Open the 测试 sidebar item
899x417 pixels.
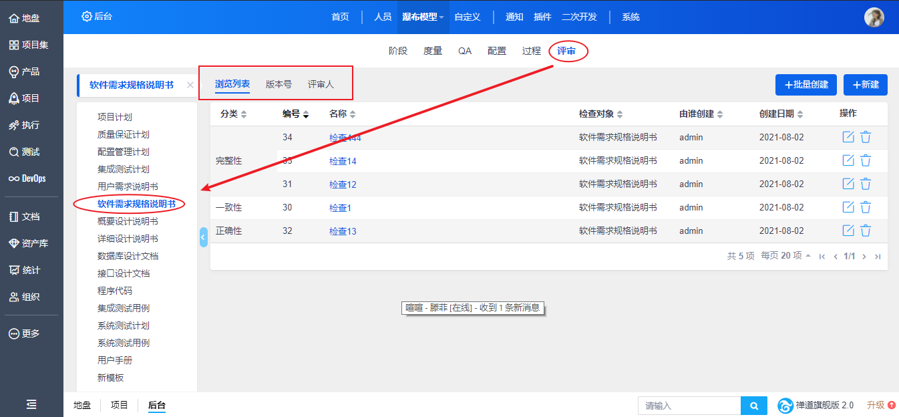(25, 152)
